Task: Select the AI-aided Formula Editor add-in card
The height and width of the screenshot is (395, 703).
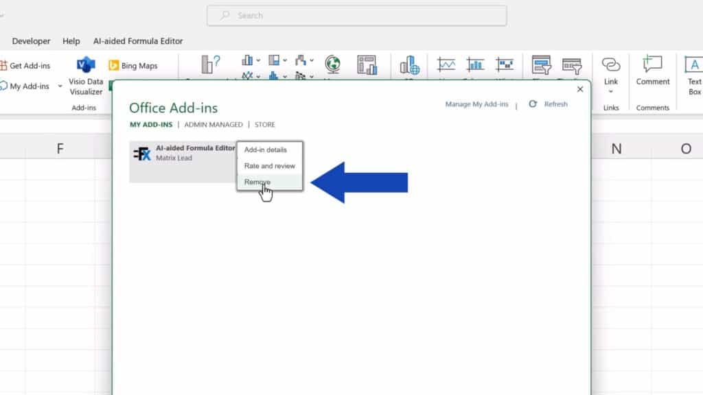Action: 183,162
